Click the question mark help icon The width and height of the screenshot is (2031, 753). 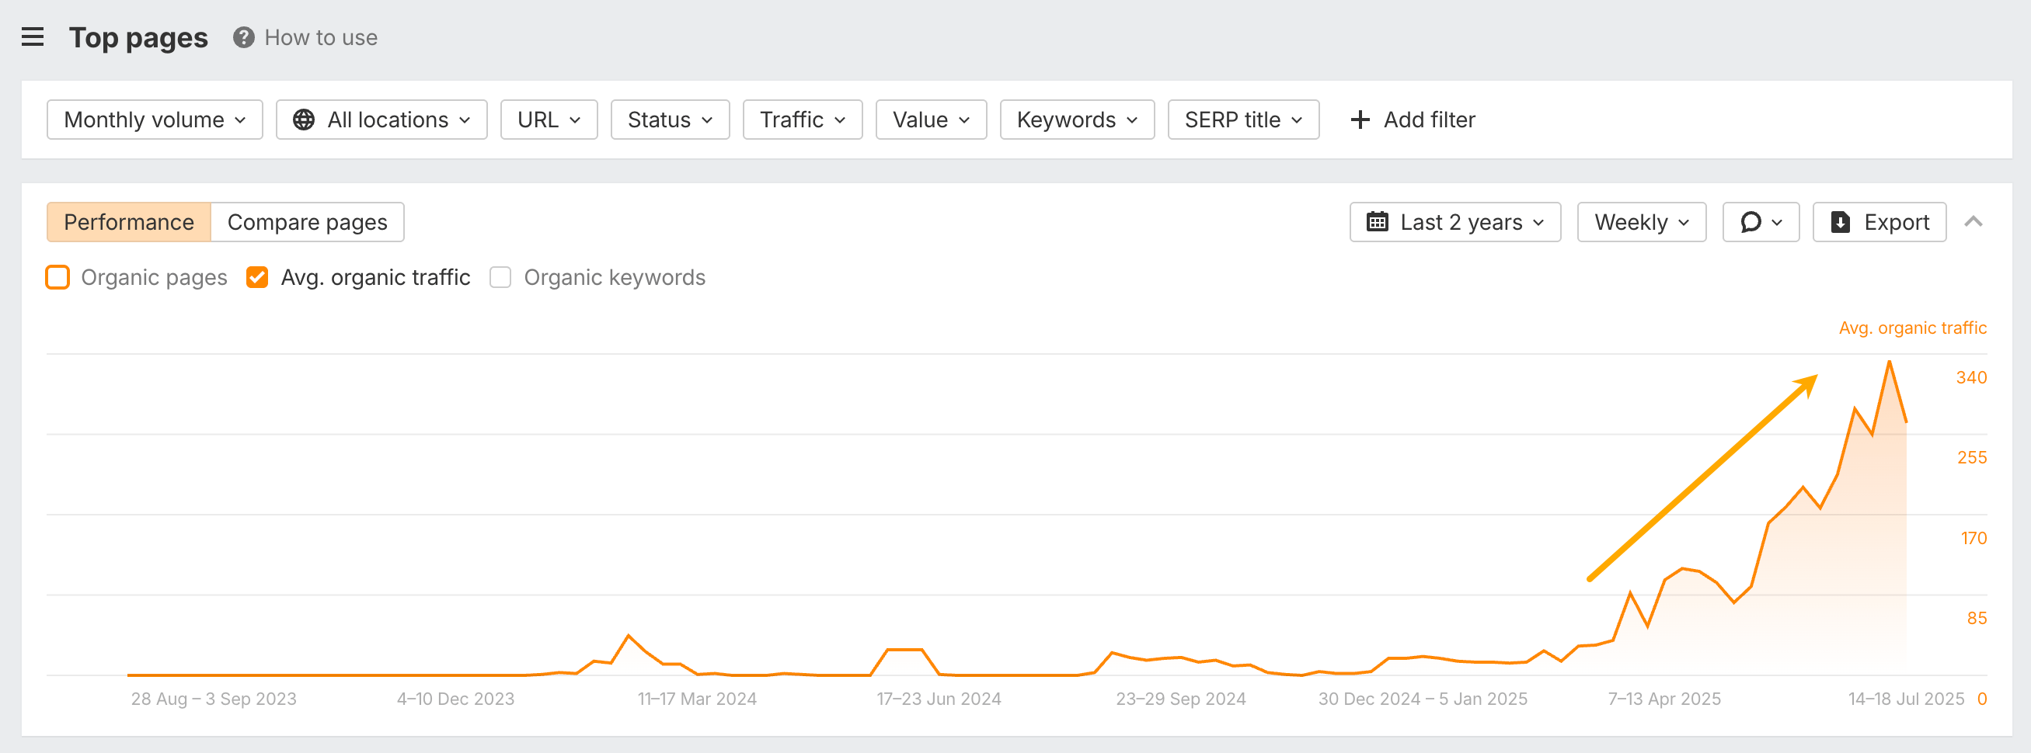244,37
